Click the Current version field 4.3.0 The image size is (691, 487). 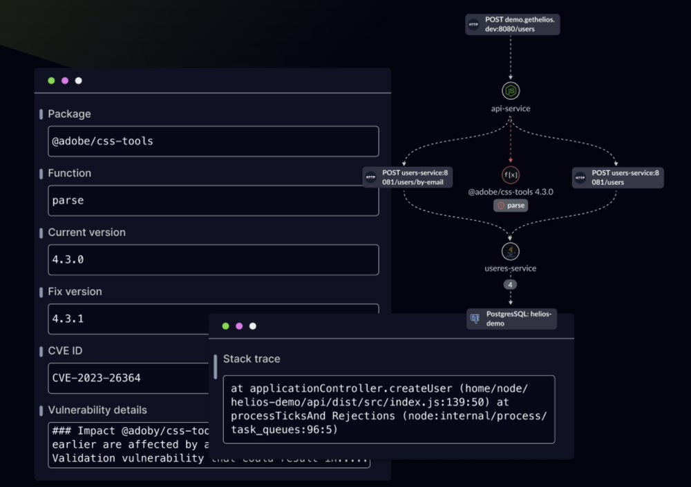[x=214, y=259]
